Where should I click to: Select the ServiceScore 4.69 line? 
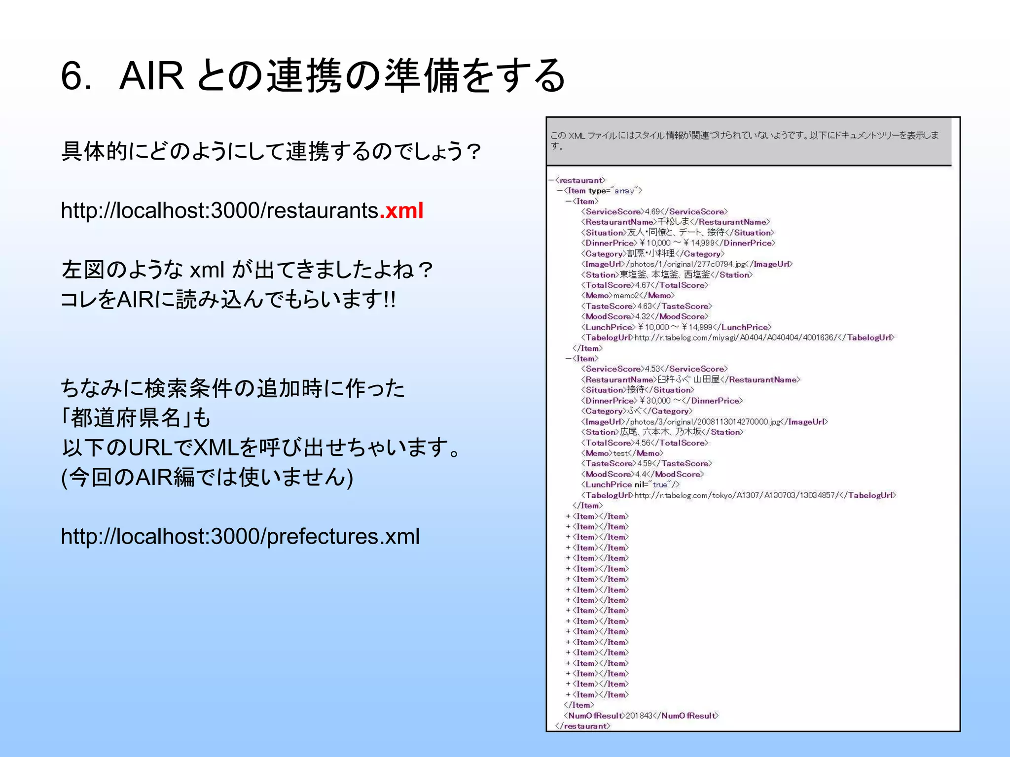tap(654, 212)
